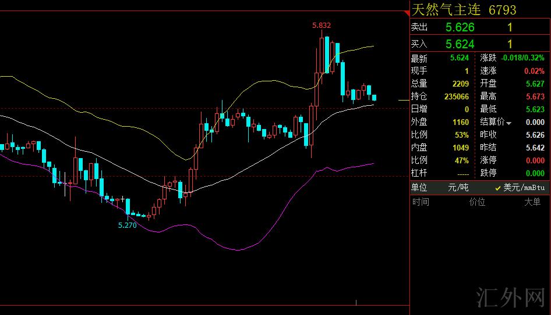Select the 大单 column header
The height and width of the screenshot is (315, 551).
(x=532, y=202)
